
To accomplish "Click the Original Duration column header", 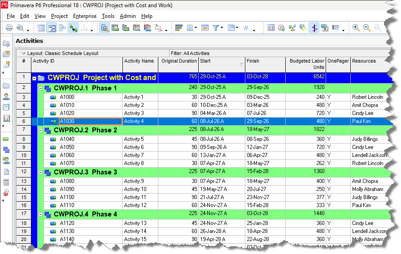I will click(x=178, y=65).
